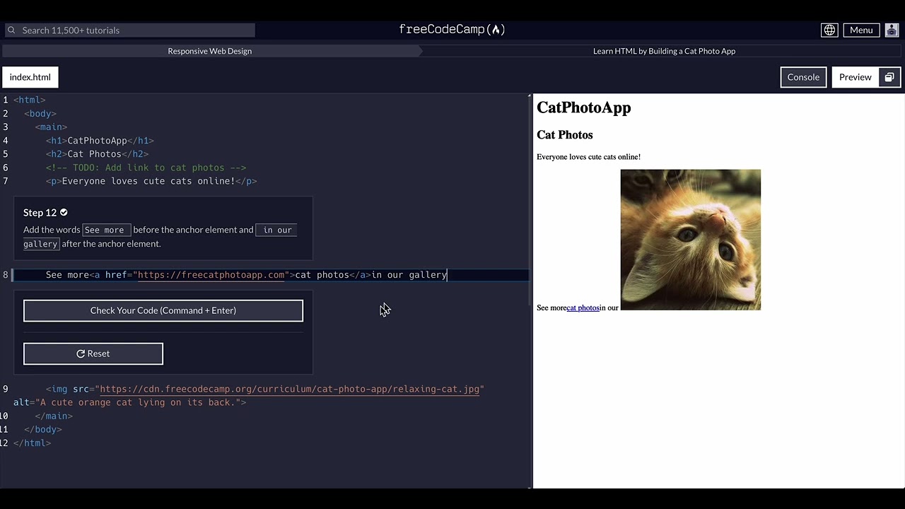Click the search magnifier icon
905x509 pixels.
(11, 30)
